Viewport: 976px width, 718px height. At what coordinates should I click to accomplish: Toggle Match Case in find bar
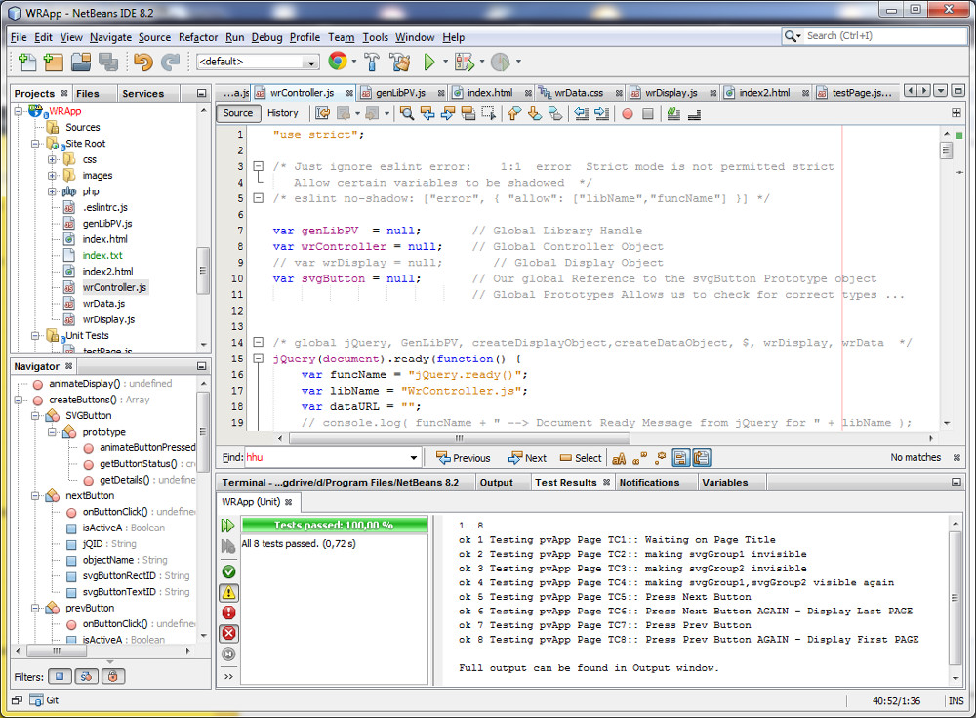click(618, 458)
